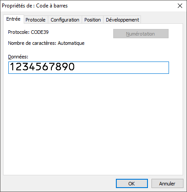Select the Entrée tab

coord(14,19)
